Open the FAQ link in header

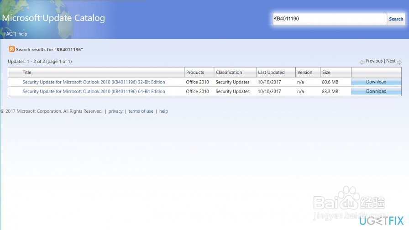8,34
